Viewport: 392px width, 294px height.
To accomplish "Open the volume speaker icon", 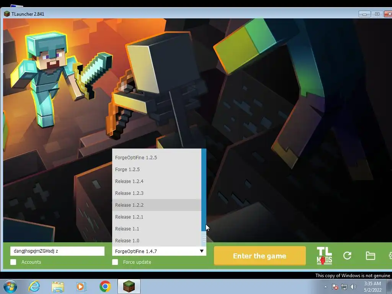I will [x=353, y=287].
